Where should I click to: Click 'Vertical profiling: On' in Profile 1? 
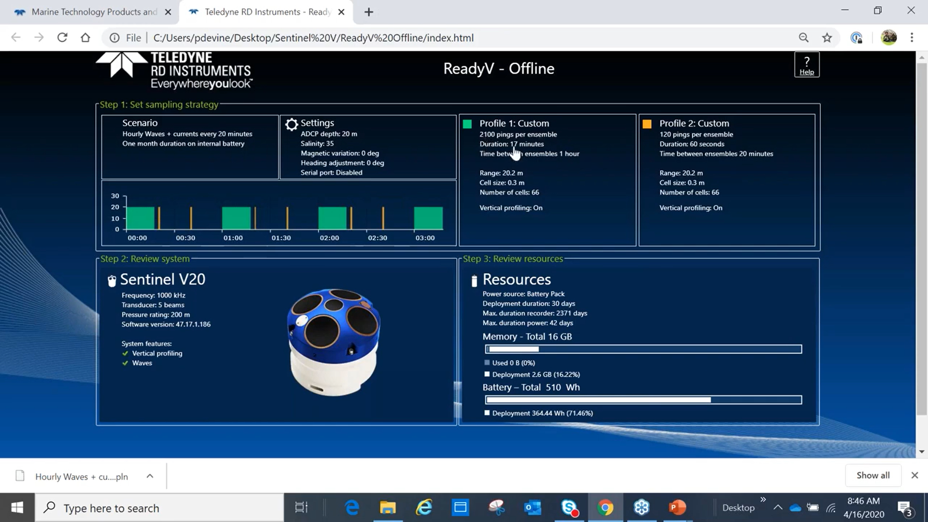pyautogui.click(x=511, y=208)
